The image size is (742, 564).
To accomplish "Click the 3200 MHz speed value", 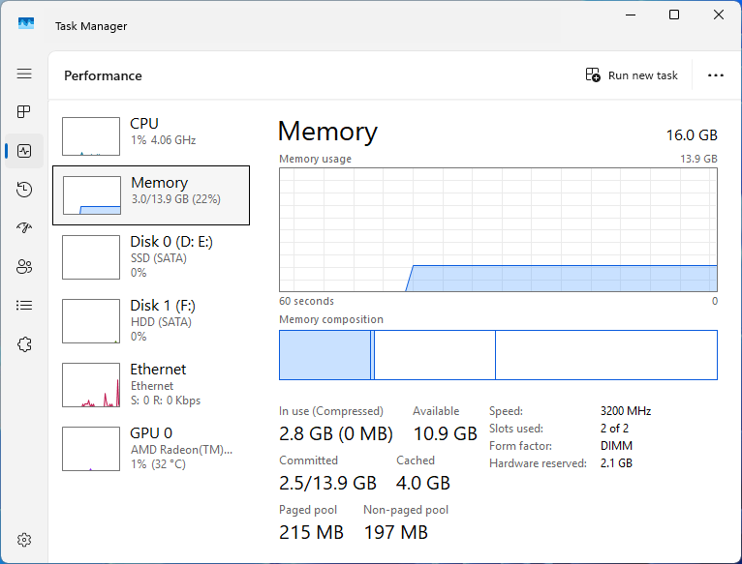I will (x=626, y=411).
